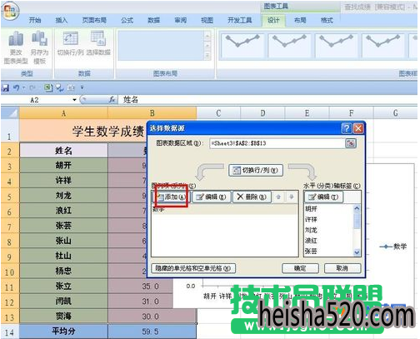Move series up arrow in dialog

coord(278,197)
